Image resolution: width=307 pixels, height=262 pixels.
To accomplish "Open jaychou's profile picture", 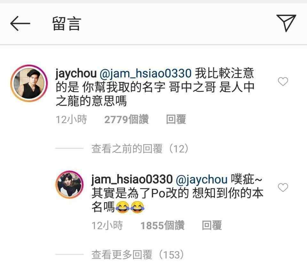I will [x=29, y=83].
